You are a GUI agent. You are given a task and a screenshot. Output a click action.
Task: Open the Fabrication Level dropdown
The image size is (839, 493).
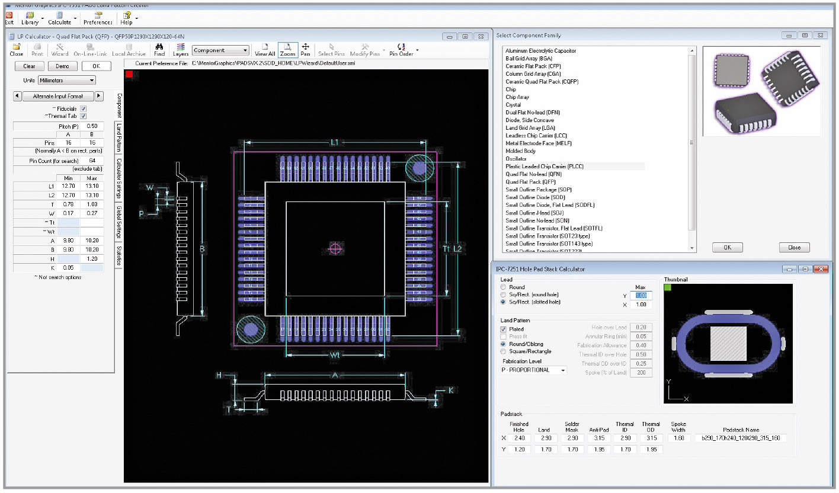533,370
